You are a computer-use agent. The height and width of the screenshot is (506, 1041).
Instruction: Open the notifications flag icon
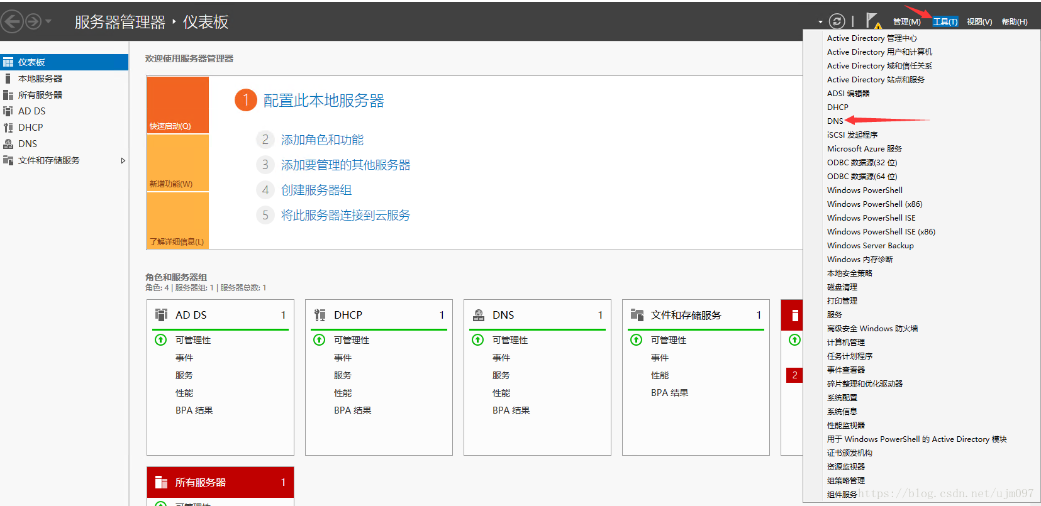tap(872, 21)
